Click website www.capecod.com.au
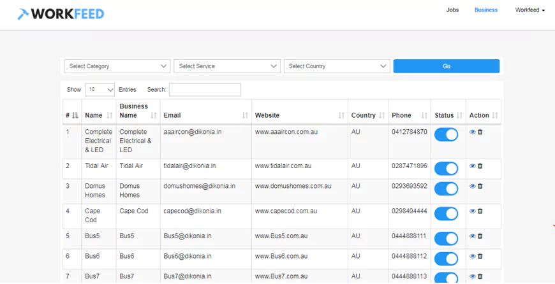Image resolution: width=555 pixels, height=284 pixels. tap(286, 211)
